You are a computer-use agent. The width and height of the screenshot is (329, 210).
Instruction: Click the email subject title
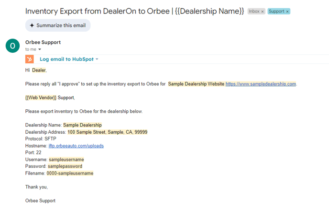[x=134, y=11]
